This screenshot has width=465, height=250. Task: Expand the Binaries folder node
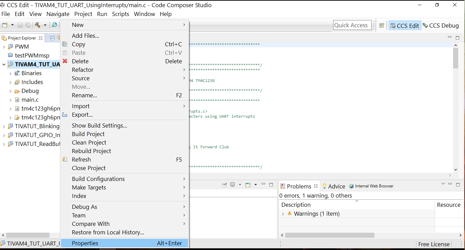pos(10,73)
